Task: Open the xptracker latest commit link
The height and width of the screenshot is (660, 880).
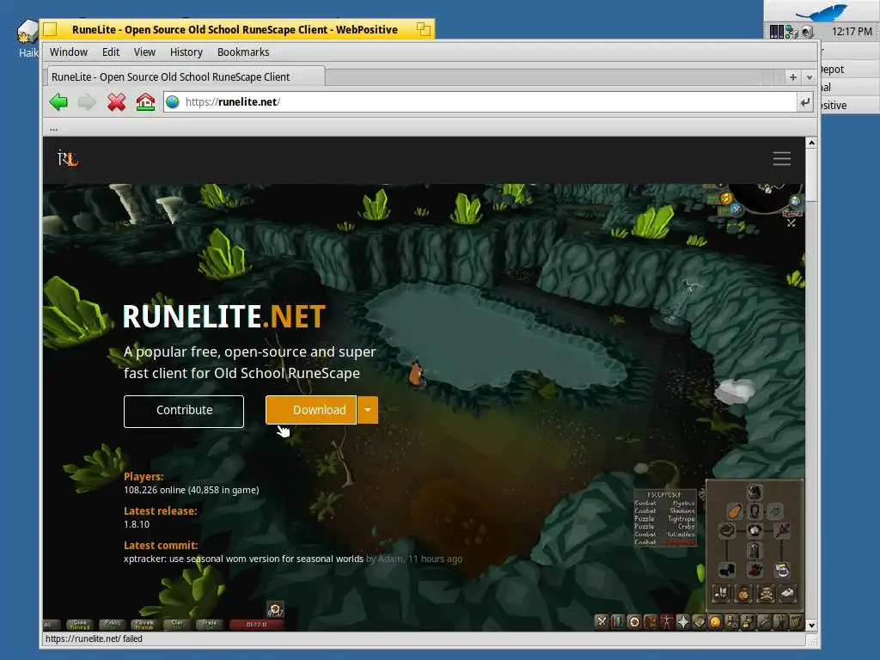Action: [243, 559]
